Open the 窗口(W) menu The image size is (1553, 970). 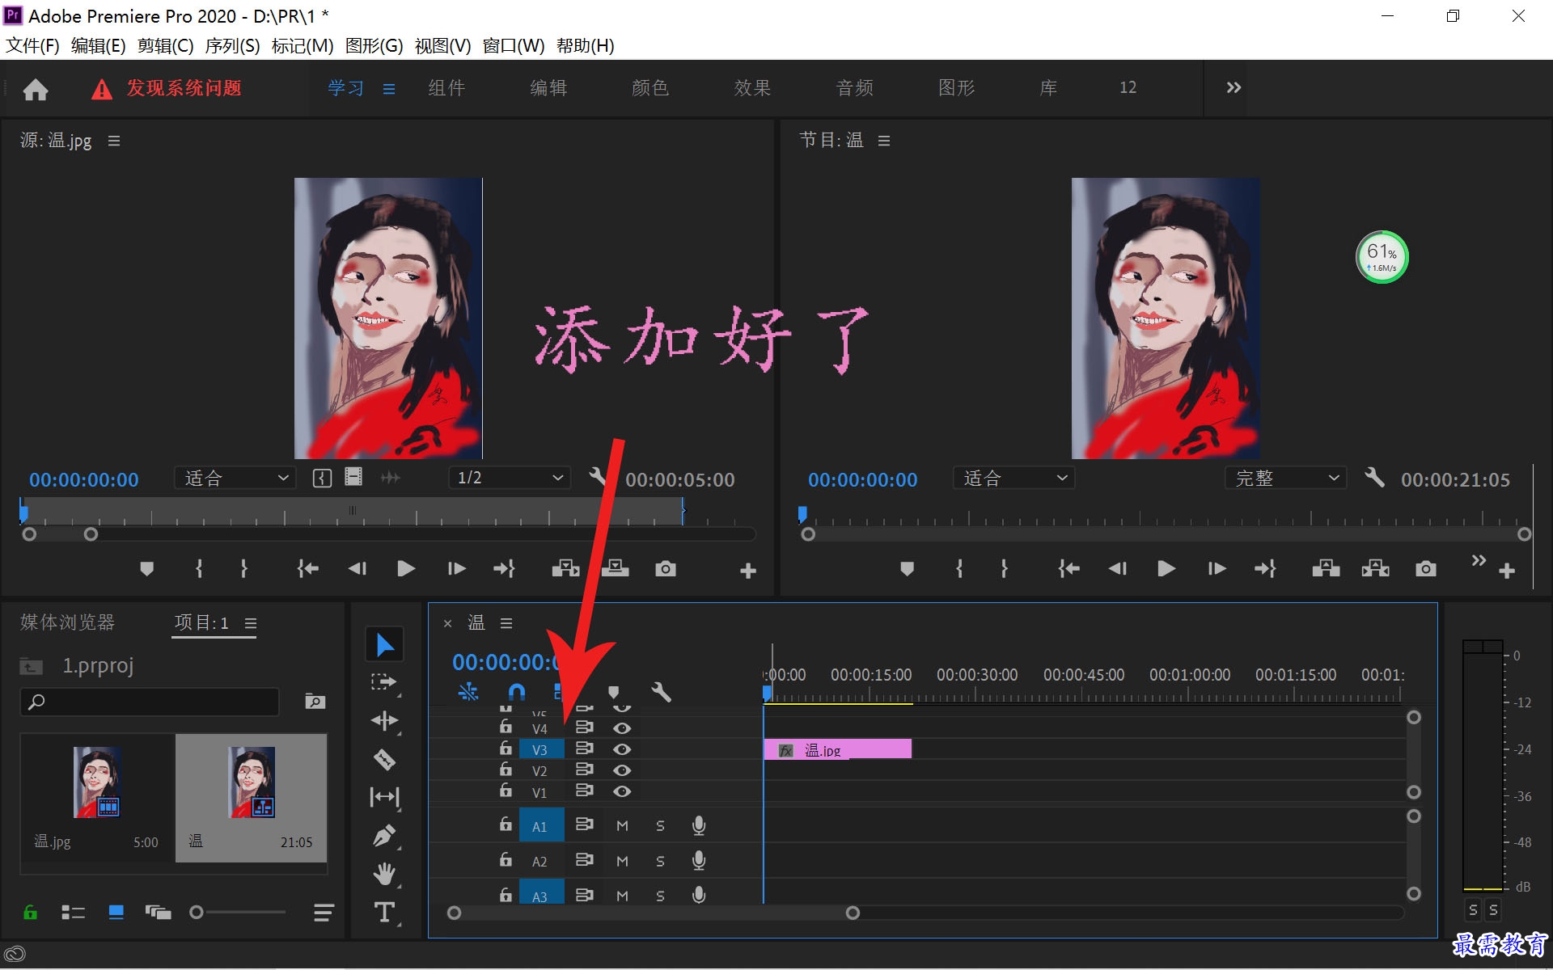(514, 45)
